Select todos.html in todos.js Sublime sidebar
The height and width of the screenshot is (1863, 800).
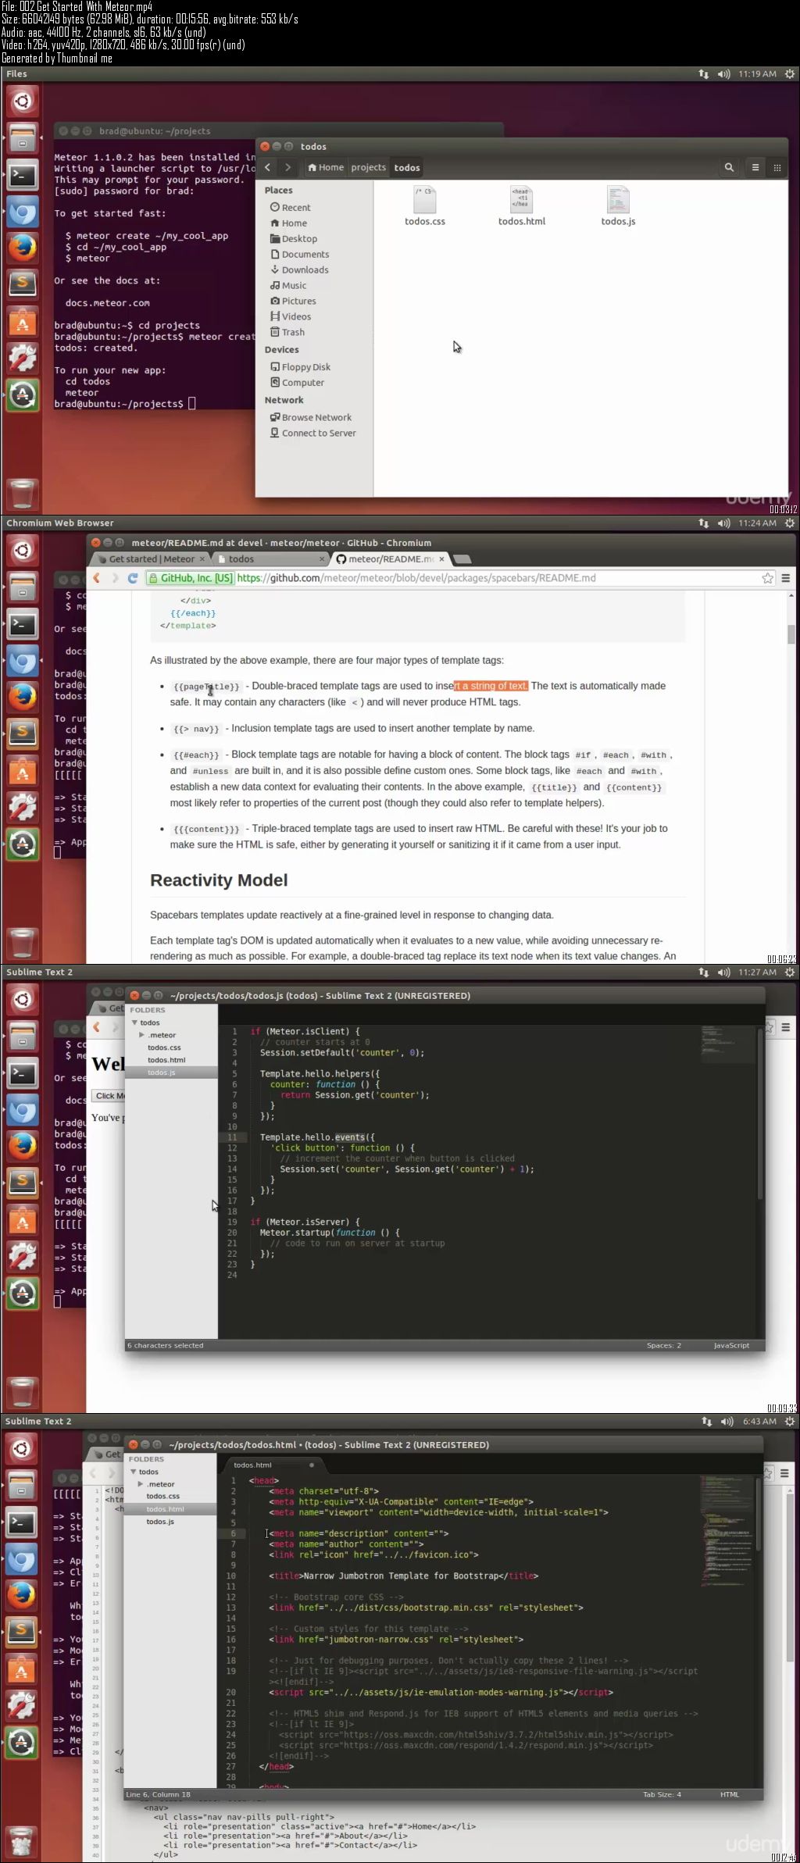click(166, 1060)
